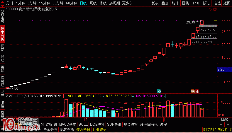Switch to 60分钟 period
The height and width of the screenshot is (133, 232).
point(72,3)
